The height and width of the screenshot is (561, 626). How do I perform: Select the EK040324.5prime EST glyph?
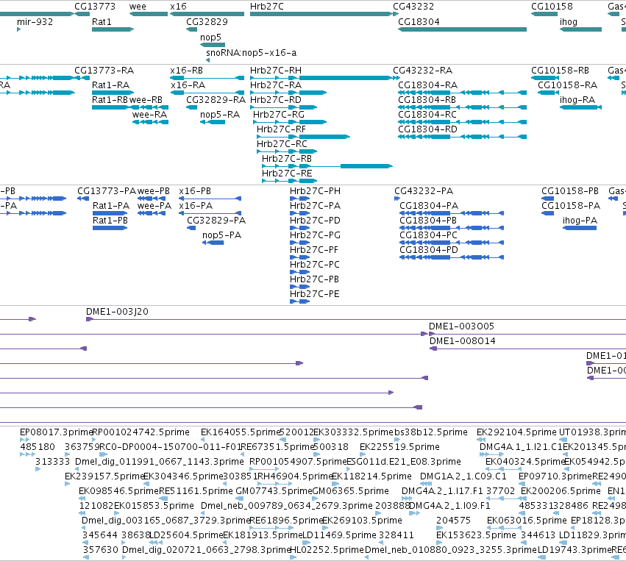(x=503, y=469)
